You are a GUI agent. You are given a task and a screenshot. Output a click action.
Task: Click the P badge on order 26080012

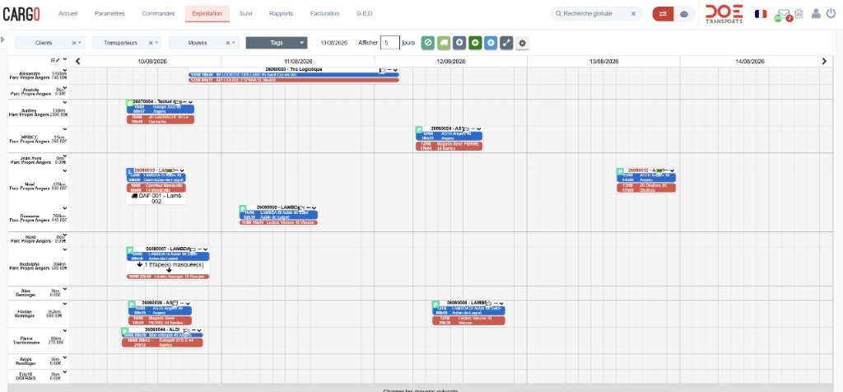(x=620, y=171)
